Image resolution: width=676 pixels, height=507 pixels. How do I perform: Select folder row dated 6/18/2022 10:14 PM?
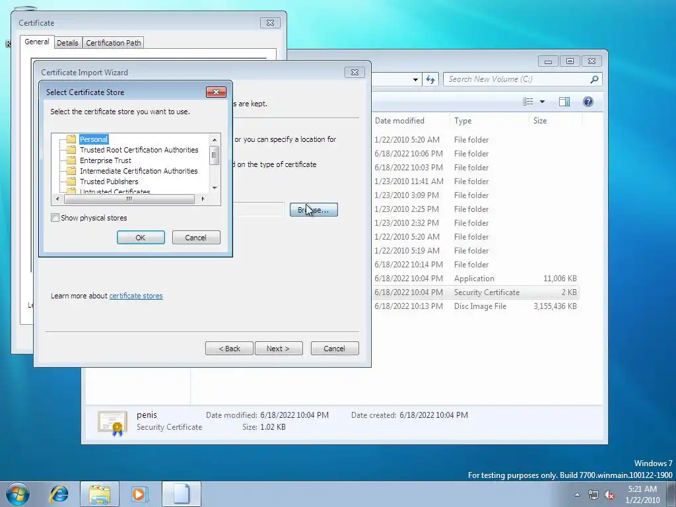pos(475,265)
